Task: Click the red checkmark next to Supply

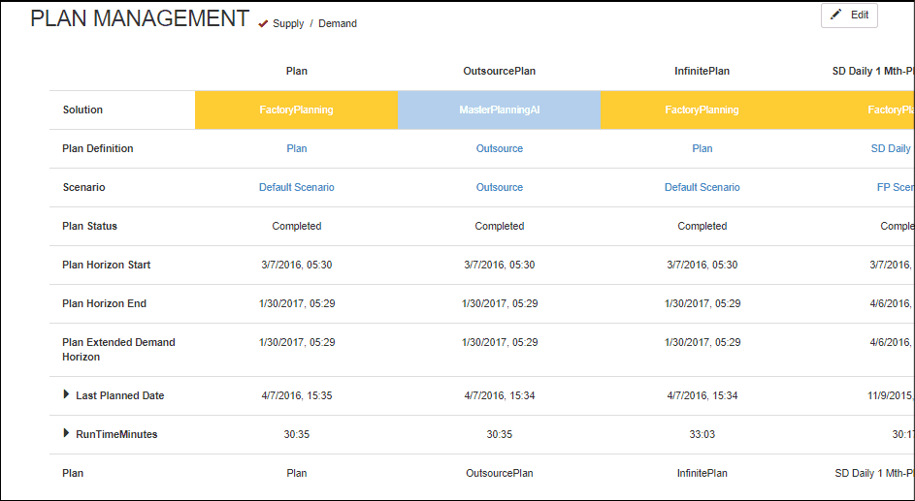Action: 263,24
